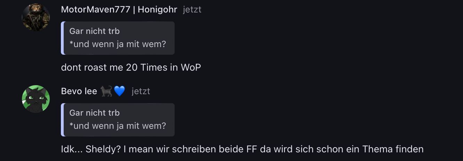Screen dimensions: 463x161
Task: Click the Honigohr part of the first username
Action: pos(158,9)
